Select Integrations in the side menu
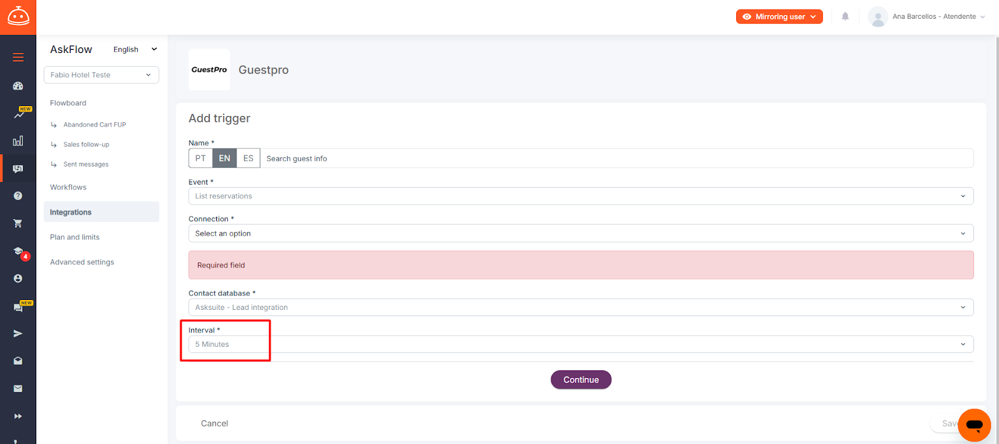 [x=101, y=212]
